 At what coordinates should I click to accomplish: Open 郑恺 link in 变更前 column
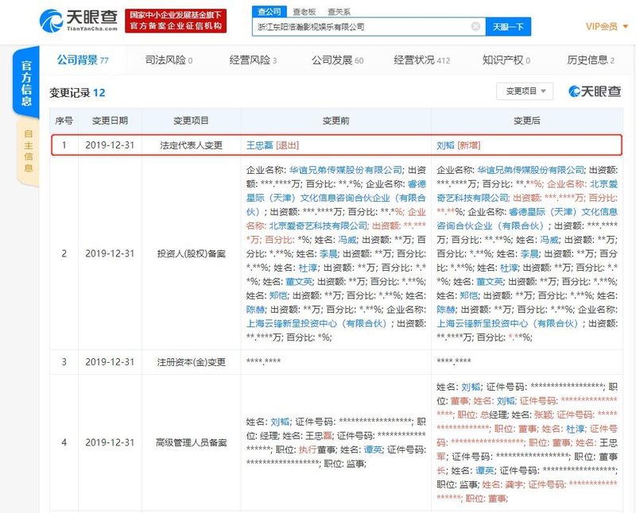coord(278,295)
